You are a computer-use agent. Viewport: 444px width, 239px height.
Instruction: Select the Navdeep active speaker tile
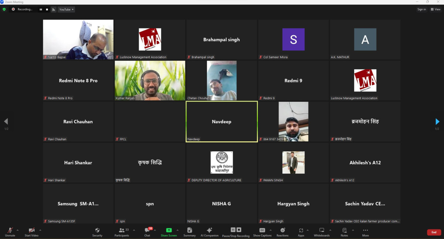click(x=222, y=122)
